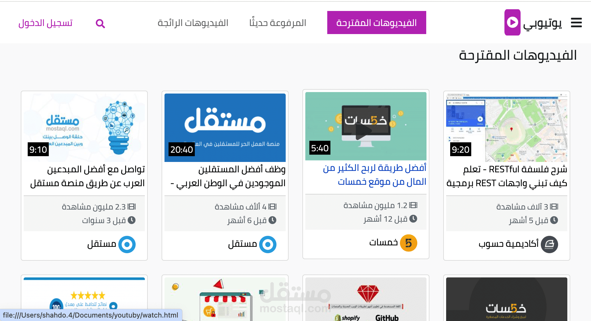Open the hamburger menu icon
This screenshot has height=321, width=591.
tap(576, 23)
